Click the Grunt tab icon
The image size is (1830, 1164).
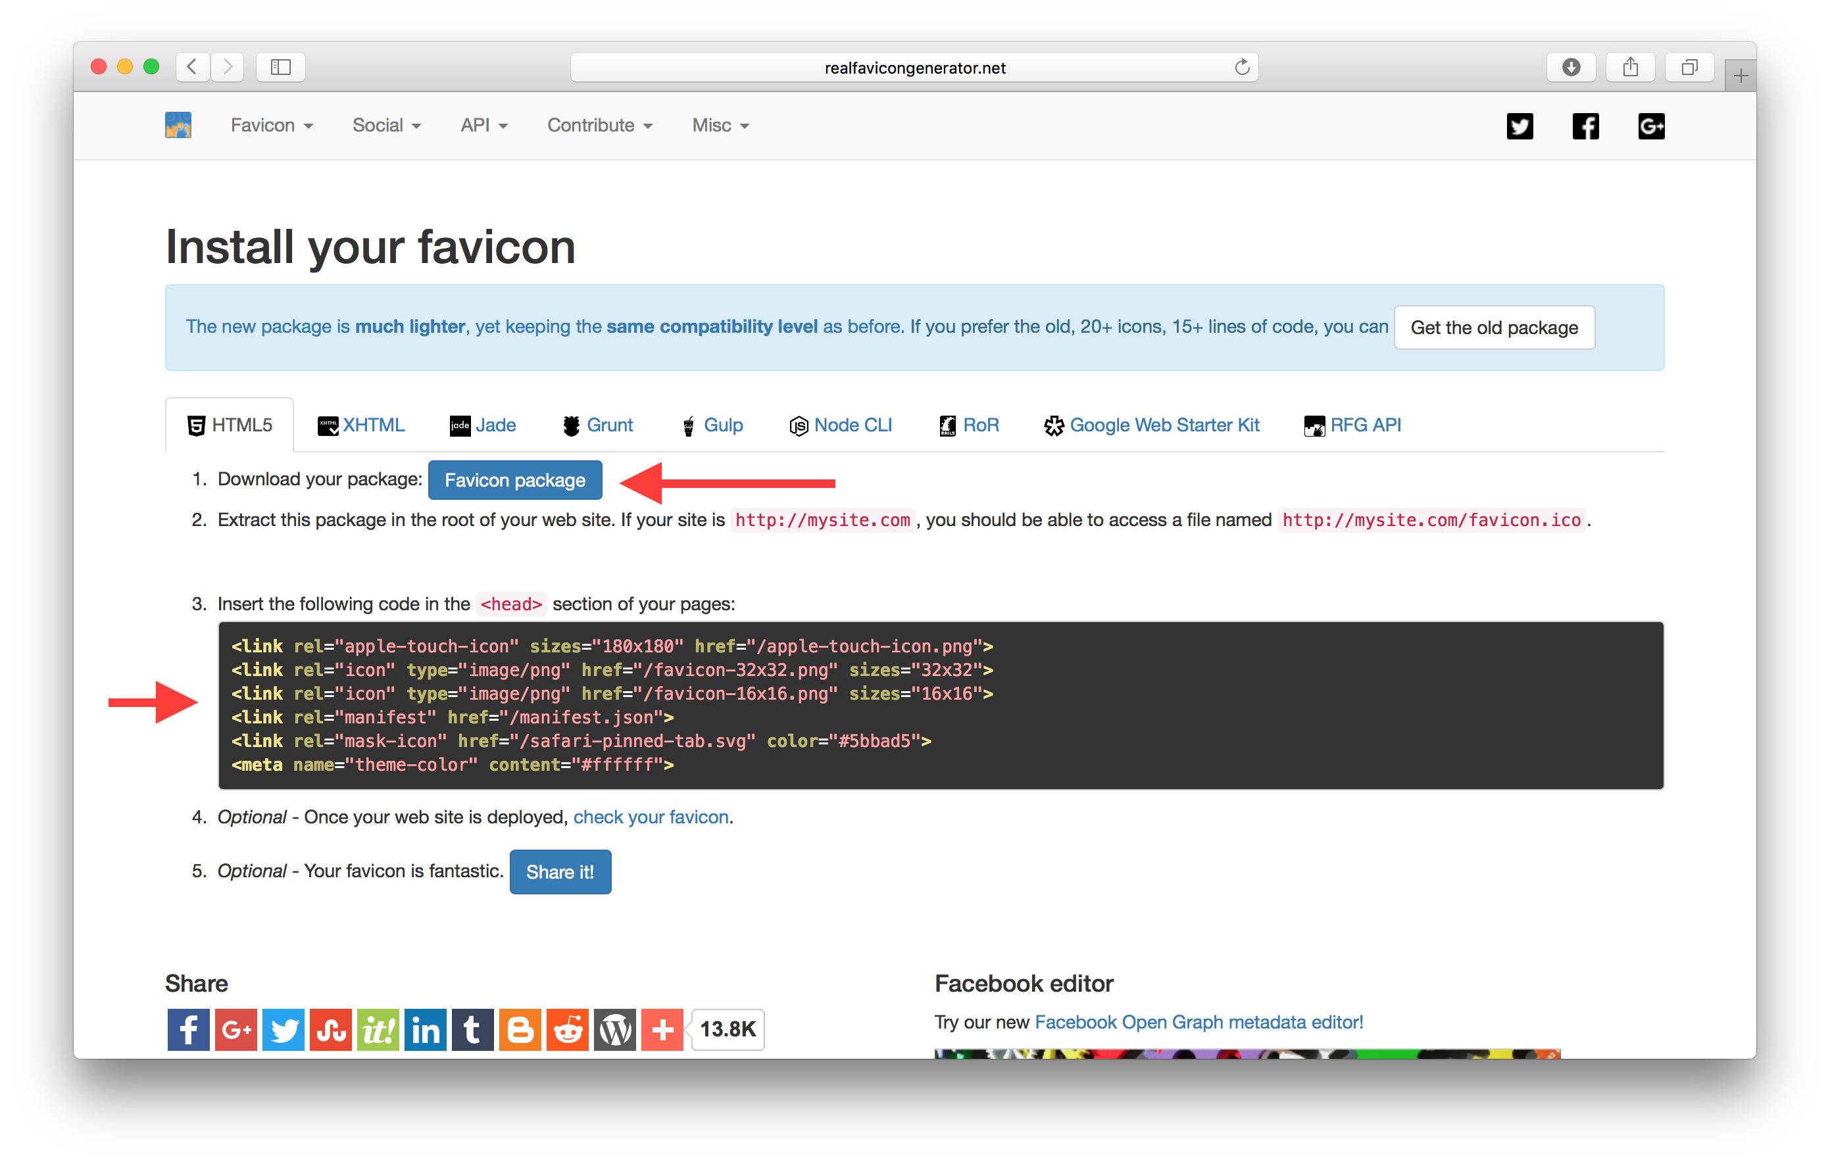(575, 425)
